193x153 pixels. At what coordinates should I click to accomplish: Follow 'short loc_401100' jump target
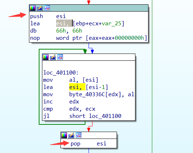[x=95, y=116]
